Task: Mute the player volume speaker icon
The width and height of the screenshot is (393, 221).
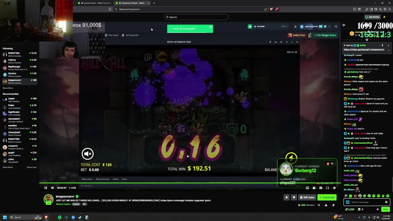Action: [x=53, y=188]
